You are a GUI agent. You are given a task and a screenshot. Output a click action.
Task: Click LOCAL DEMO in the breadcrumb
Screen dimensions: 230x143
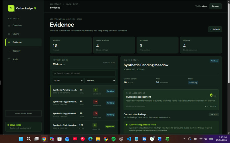pos(72,4)
